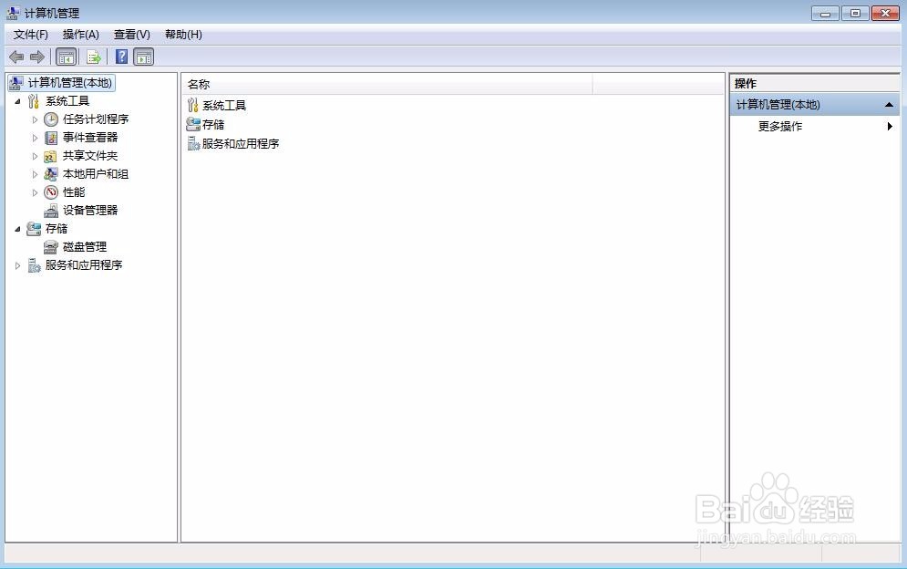Collapse the 系统工具 tree node
Screen dimensions: 907x569
point(17,102)
